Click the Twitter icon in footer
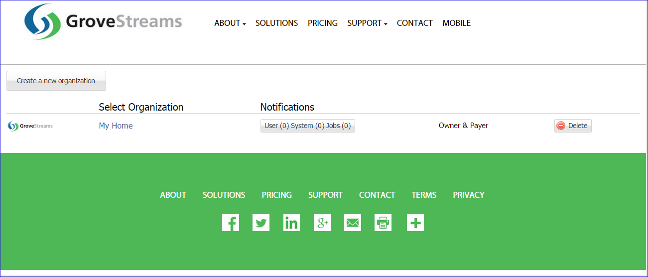Image resolution: width=648 pixels, height=277 pixels. (x=261, y=223)
